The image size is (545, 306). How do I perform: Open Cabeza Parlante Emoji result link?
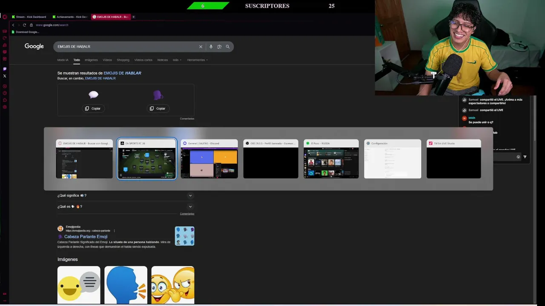pyautogui.click(x=86, y=237)
